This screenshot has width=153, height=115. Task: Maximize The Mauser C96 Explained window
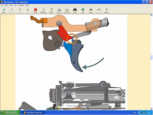(147, 2)
